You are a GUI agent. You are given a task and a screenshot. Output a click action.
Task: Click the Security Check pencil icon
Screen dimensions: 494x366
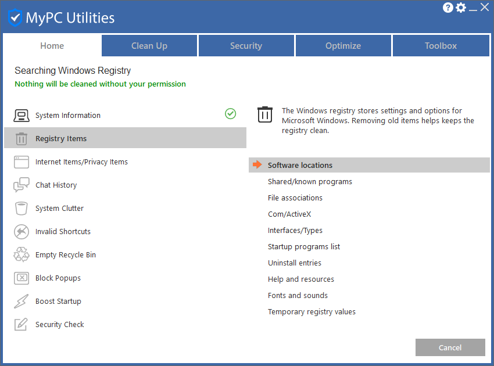pyautogui.click(x=22, y=324)
